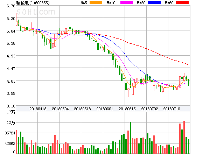Click the magenta MA10 legend swatch
210x154 pixels.
(127, 2)
